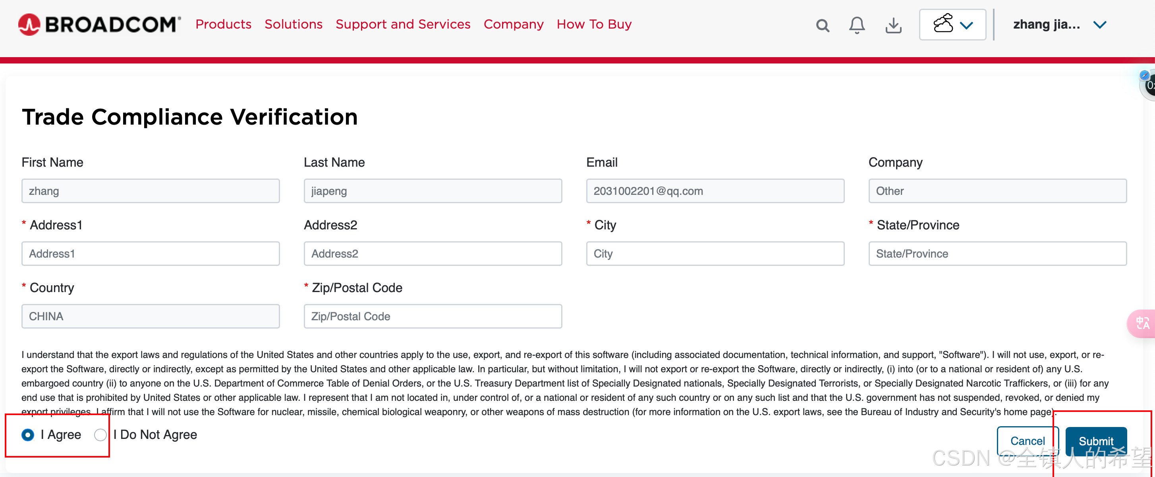Click the Country field showing CHINA
This screenshot has height=477, width=1155.
151,316
